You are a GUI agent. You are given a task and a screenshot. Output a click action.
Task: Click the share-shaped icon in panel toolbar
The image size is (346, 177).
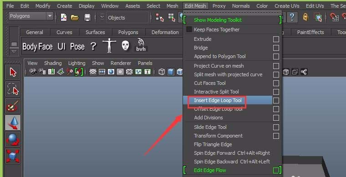304,72
